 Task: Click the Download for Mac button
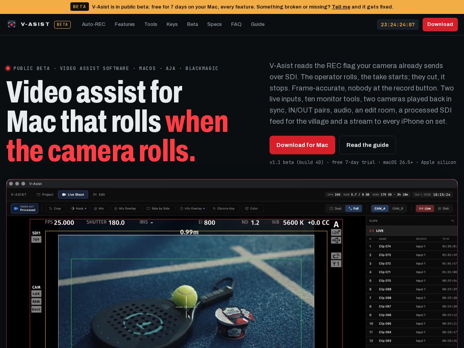302,145
